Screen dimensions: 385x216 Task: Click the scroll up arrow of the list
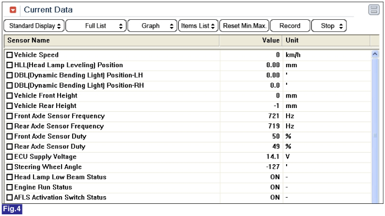375,54
